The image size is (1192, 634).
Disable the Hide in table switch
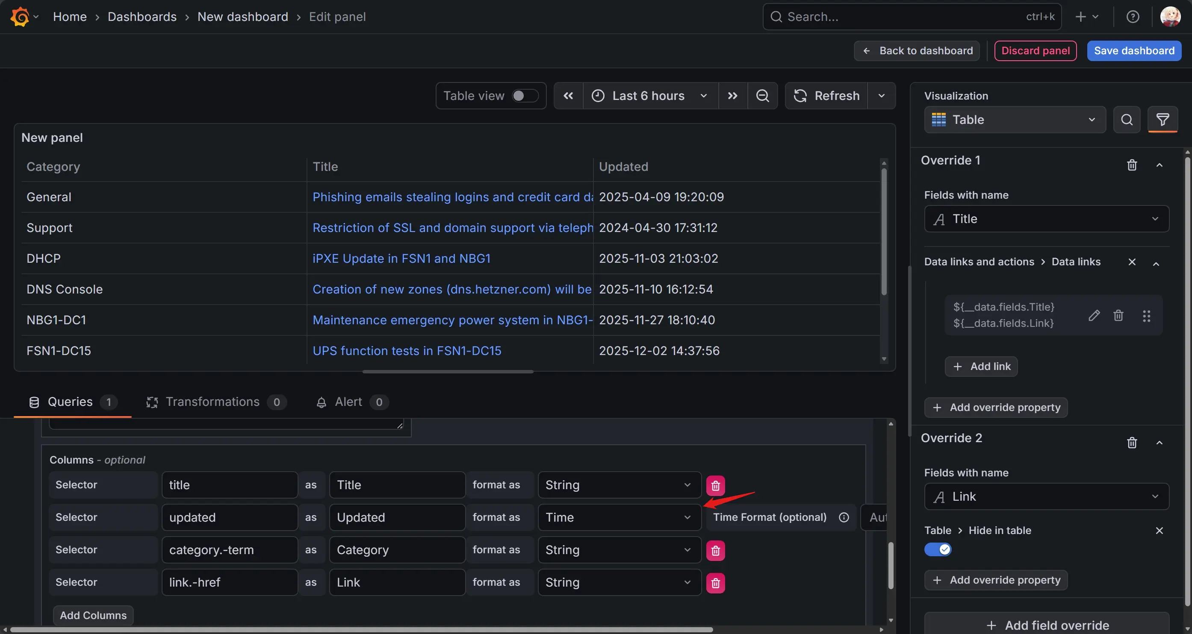(938, 549)
